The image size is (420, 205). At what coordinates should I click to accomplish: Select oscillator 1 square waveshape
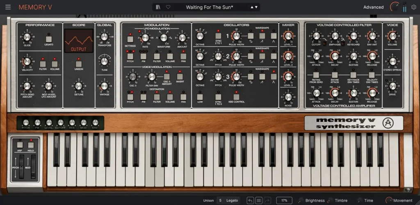[251, 36]
